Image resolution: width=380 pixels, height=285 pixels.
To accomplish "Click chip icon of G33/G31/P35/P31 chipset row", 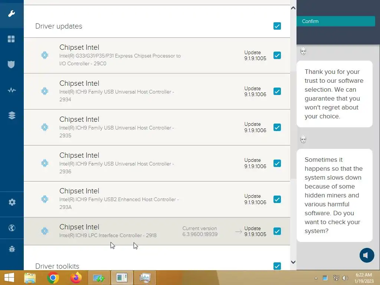I will [45, 55].
